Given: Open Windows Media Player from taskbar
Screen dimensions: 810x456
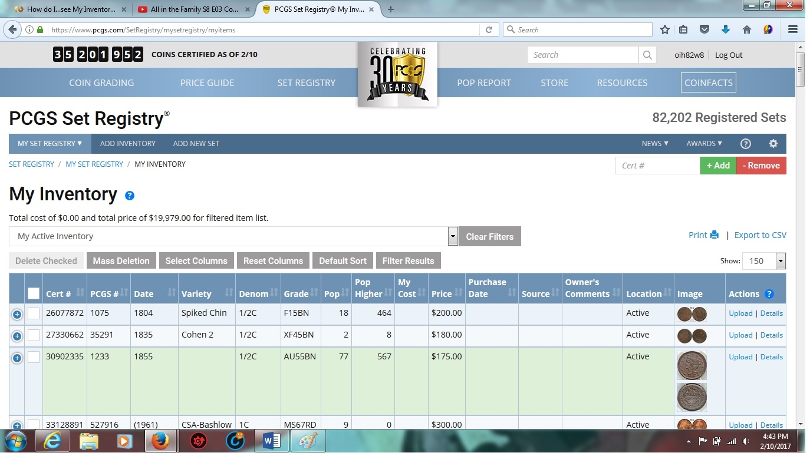Looking at the screenshot, I should [124, 441].
